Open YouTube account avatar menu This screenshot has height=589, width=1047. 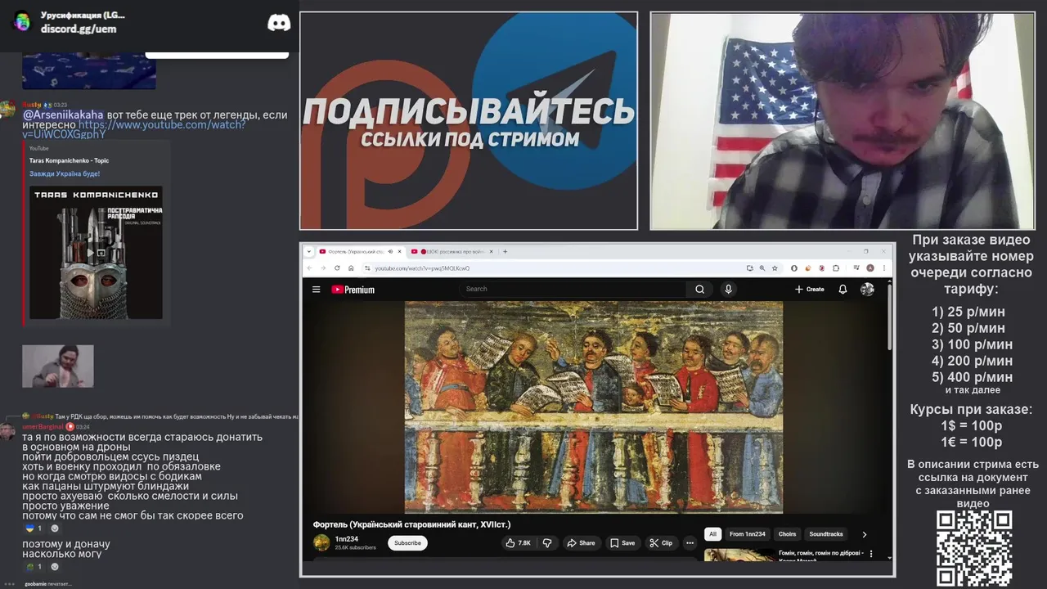point(867,289)
